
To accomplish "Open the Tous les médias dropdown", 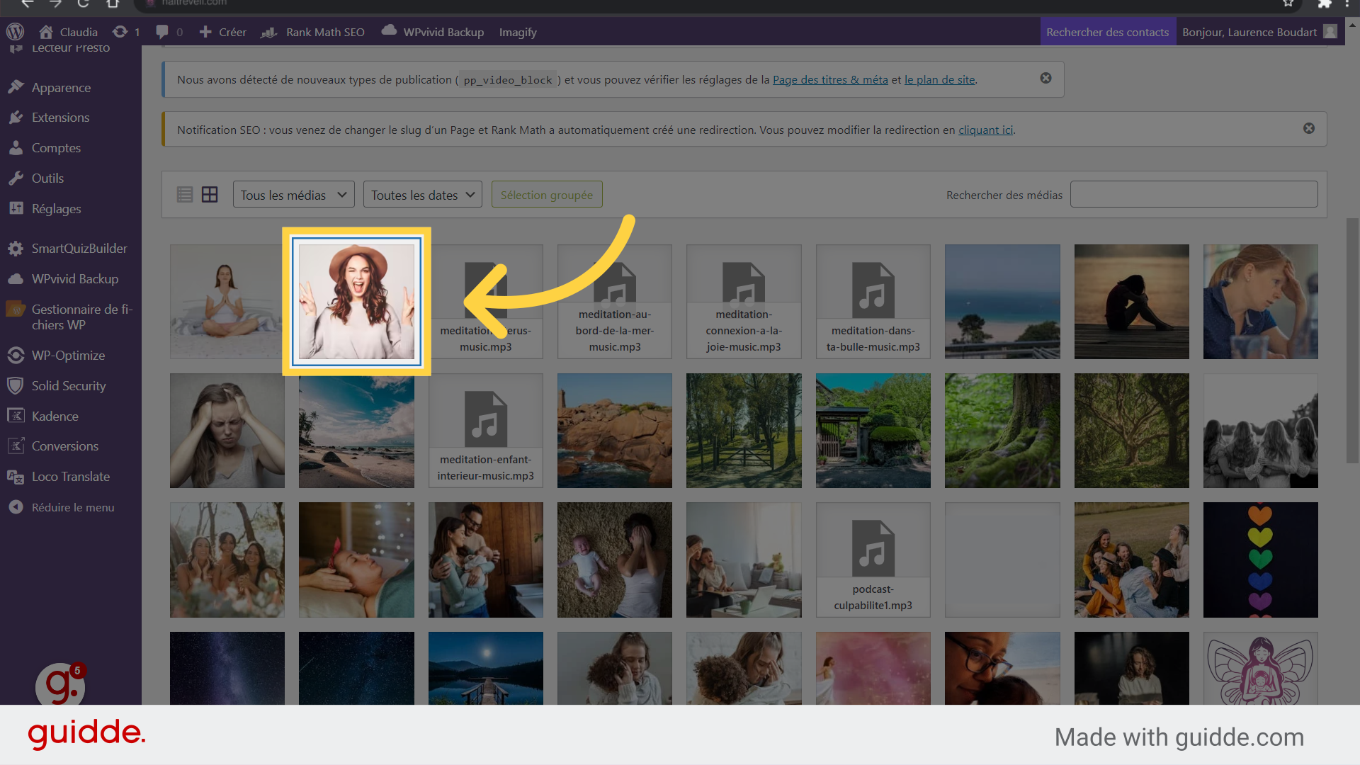I will pyautogui.click(x=293, y=195).
